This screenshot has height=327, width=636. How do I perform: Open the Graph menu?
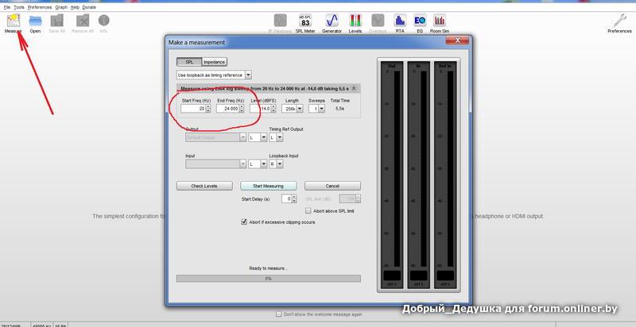tap(61, 7)
